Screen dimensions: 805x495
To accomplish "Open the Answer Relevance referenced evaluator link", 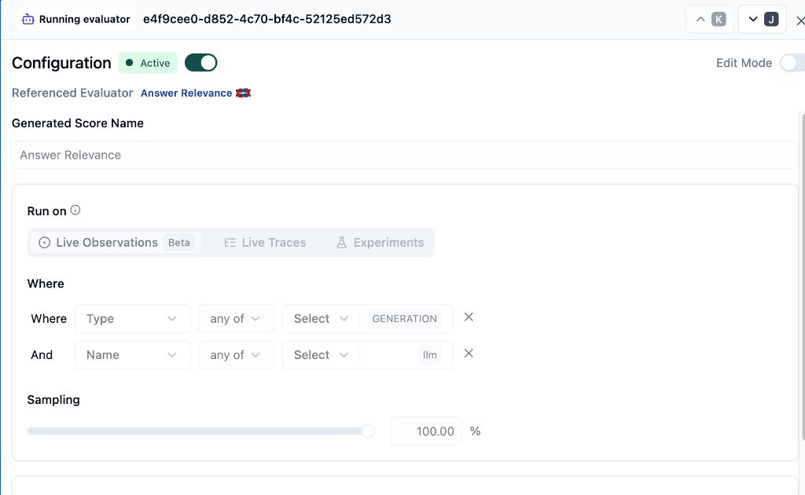I will click(x=186, y=93).
